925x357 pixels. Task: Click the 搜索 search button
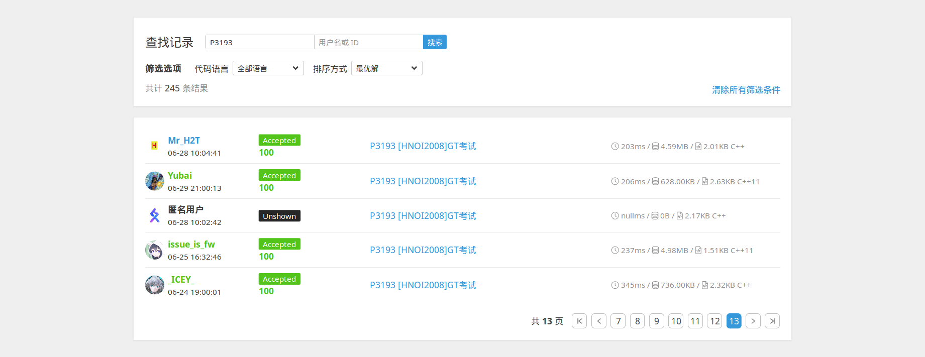pyautogui.click(x=435, y=42)
